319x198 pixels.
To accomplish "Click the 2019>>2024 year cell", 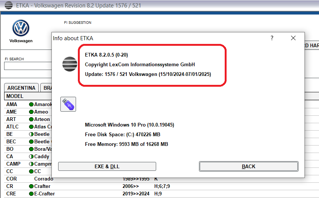I will pos(136,194).
